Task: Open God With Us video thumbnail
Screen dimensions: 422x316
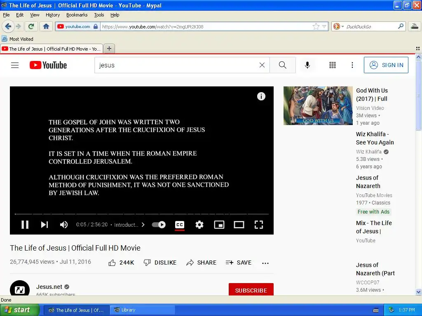Action: 318,106
